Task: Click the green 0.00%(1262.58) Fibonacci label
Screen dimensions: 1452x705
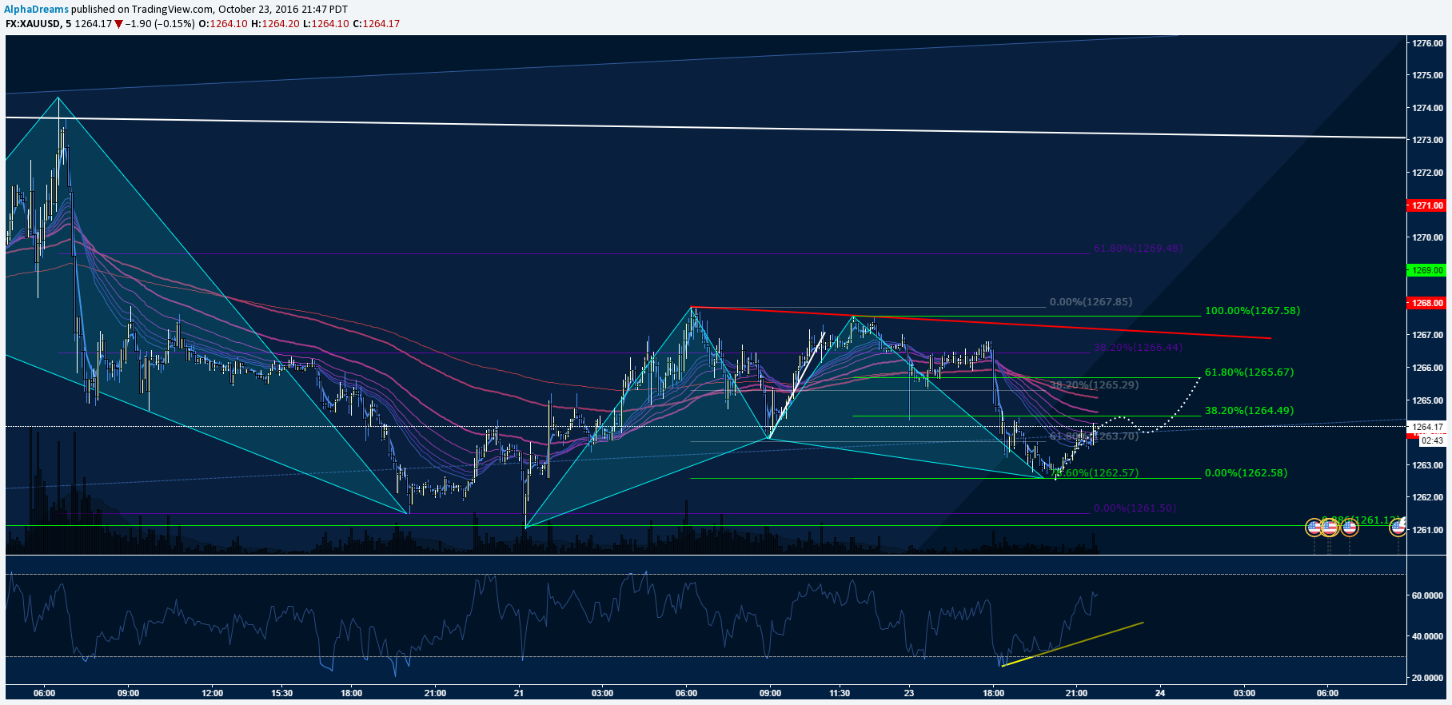Action: tap(1246, 472)
